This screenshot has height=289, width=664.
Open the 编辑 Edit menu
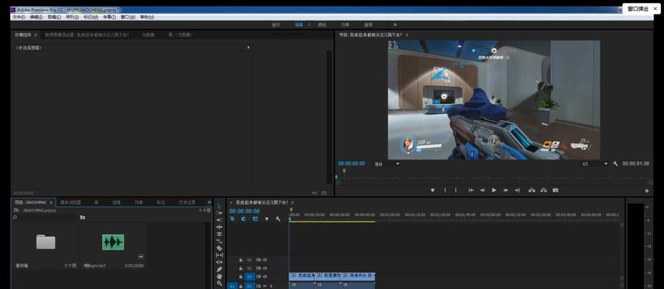tap(36, 17)
